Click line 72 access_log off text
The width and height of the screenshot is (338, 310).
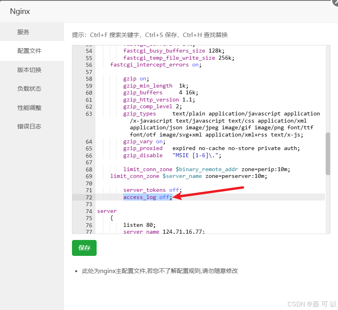(148, 197)
